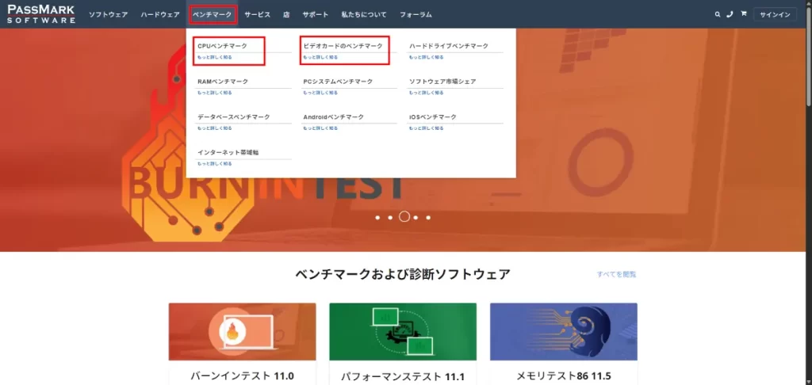The width and height of the screenshot is (812, 385).
Task: Click もっと詳しく知る under インターネット帯域幅
Action: (x=215, y=163)
